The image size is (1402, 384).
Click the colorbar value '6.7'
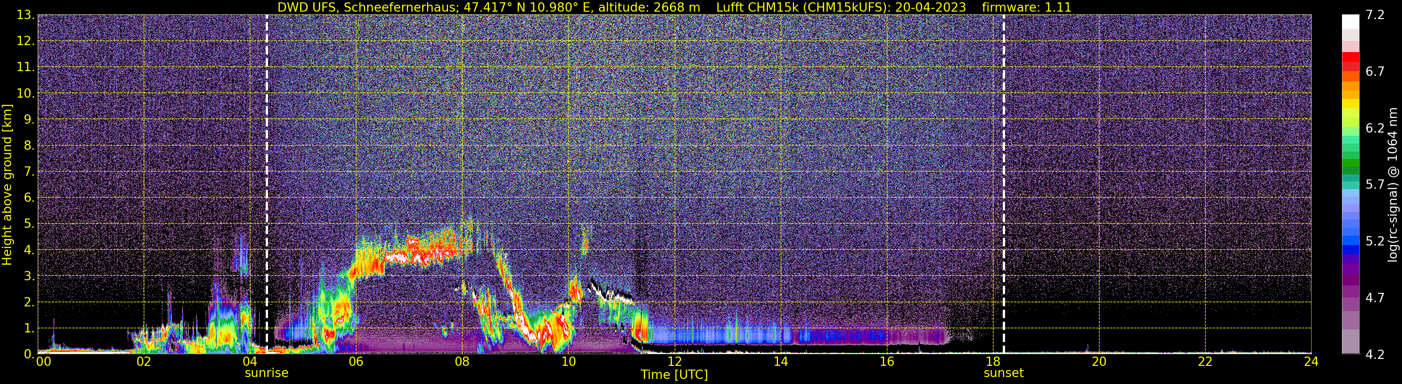(x=1375, y=72)
